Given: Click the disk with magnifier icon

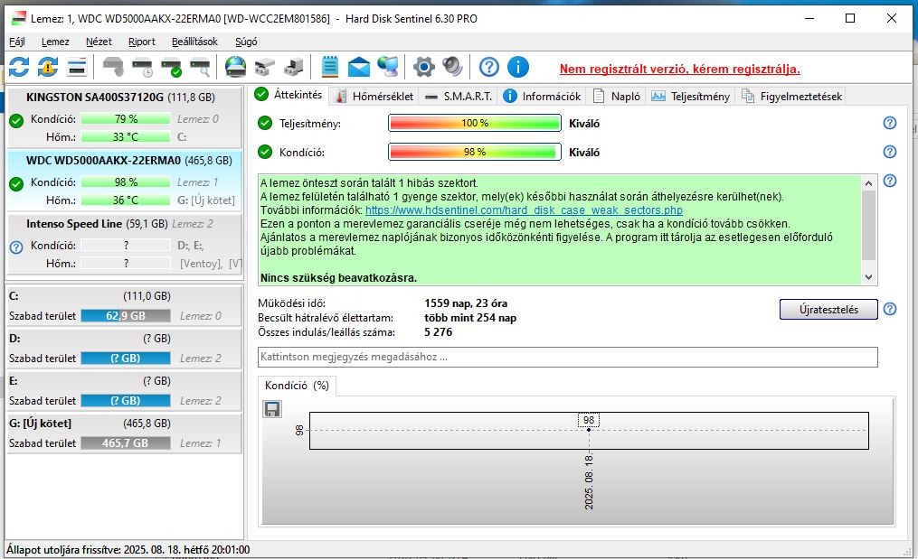Looking at the screenshot, I should click(200, 67).
